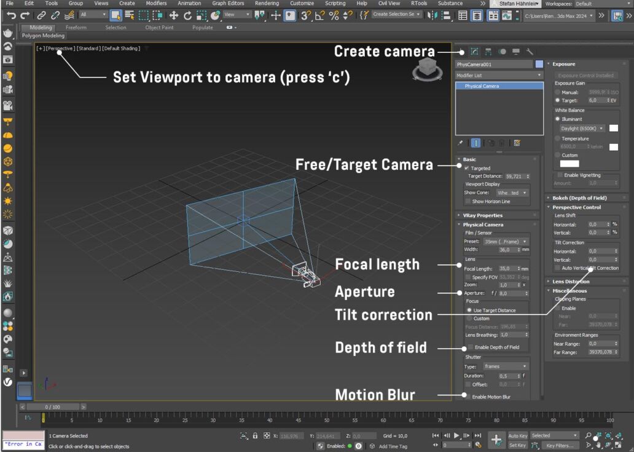Toggle the selection lock padlock icon

click(256, 435)
